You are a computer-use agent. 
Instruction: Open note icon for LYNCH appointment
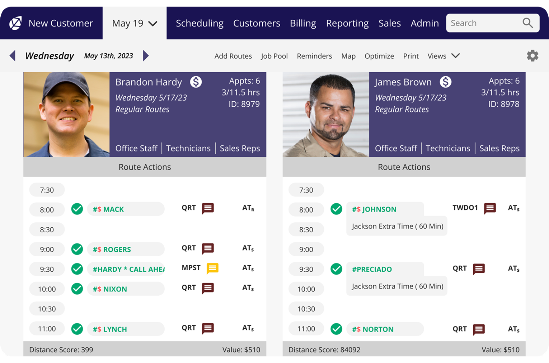(208, 328)
